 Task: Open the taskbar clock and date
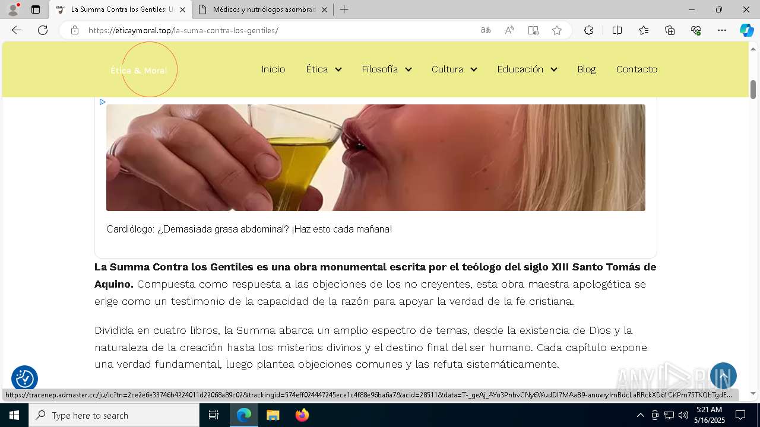709,415
